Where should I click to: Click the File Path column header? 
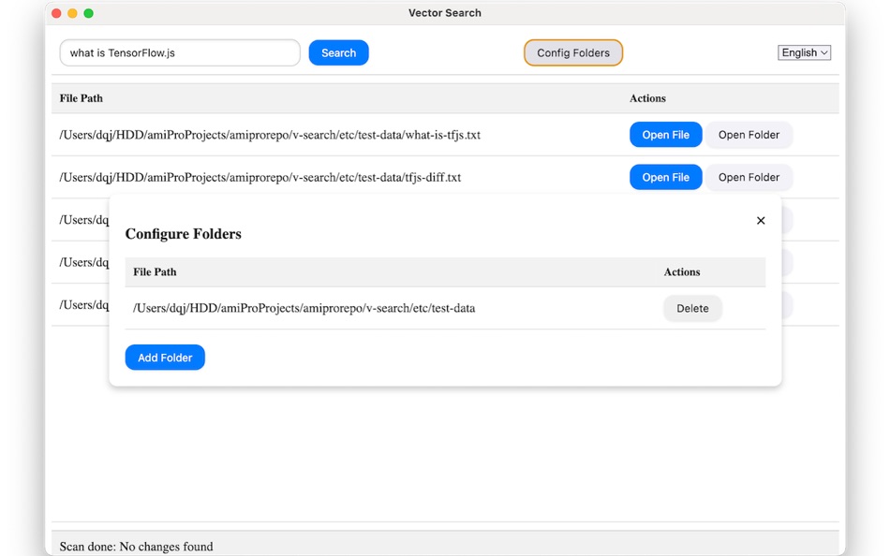(x=82, y=98)
